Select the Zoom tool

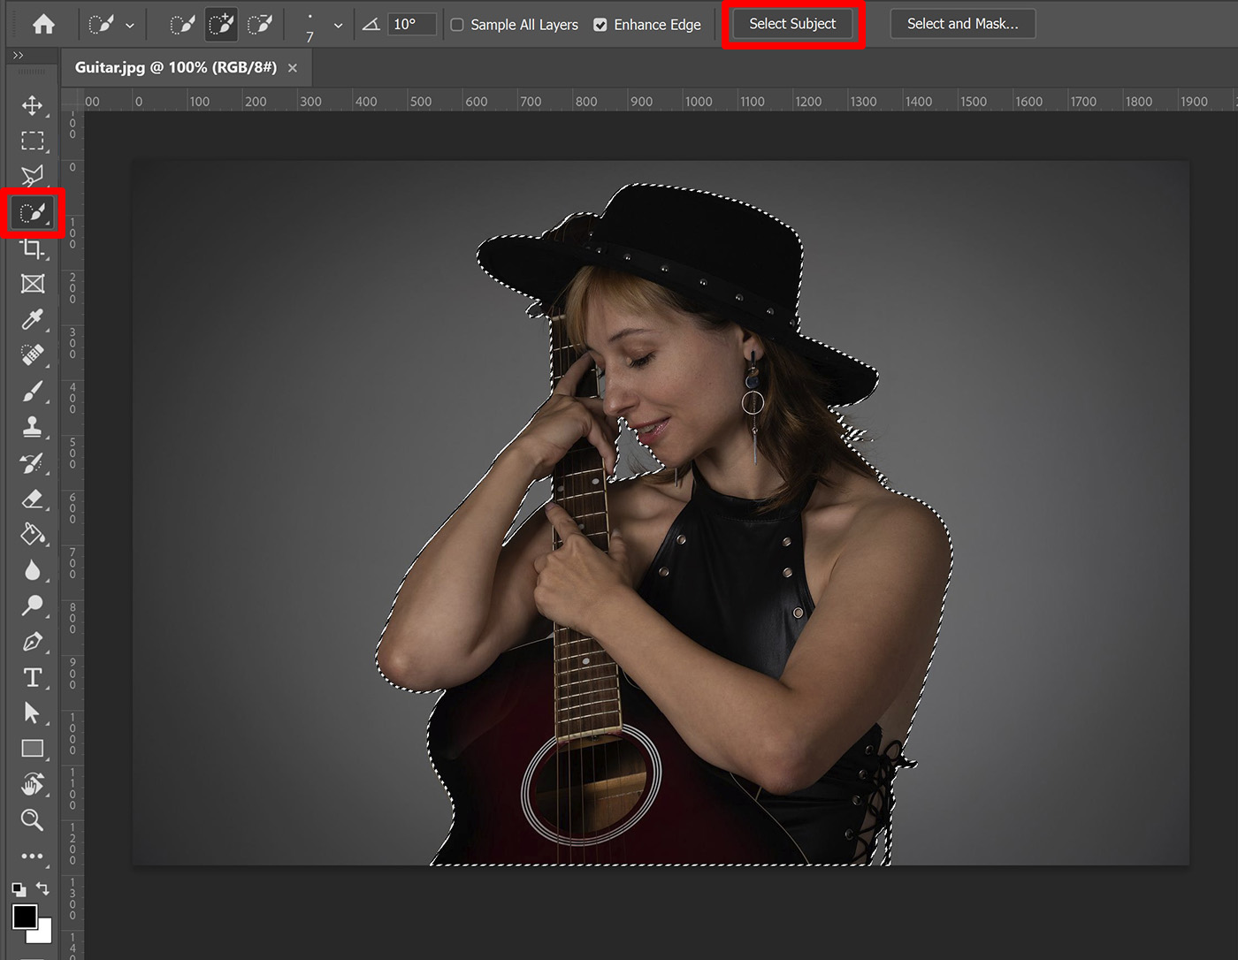pyautogui.click(x=32, y=820)
